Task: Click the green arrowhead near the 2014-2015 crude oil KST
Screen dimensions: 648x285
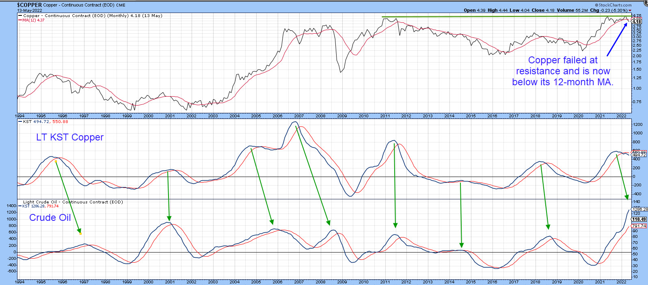Action: pyautogui.click(x=461, y=245)
